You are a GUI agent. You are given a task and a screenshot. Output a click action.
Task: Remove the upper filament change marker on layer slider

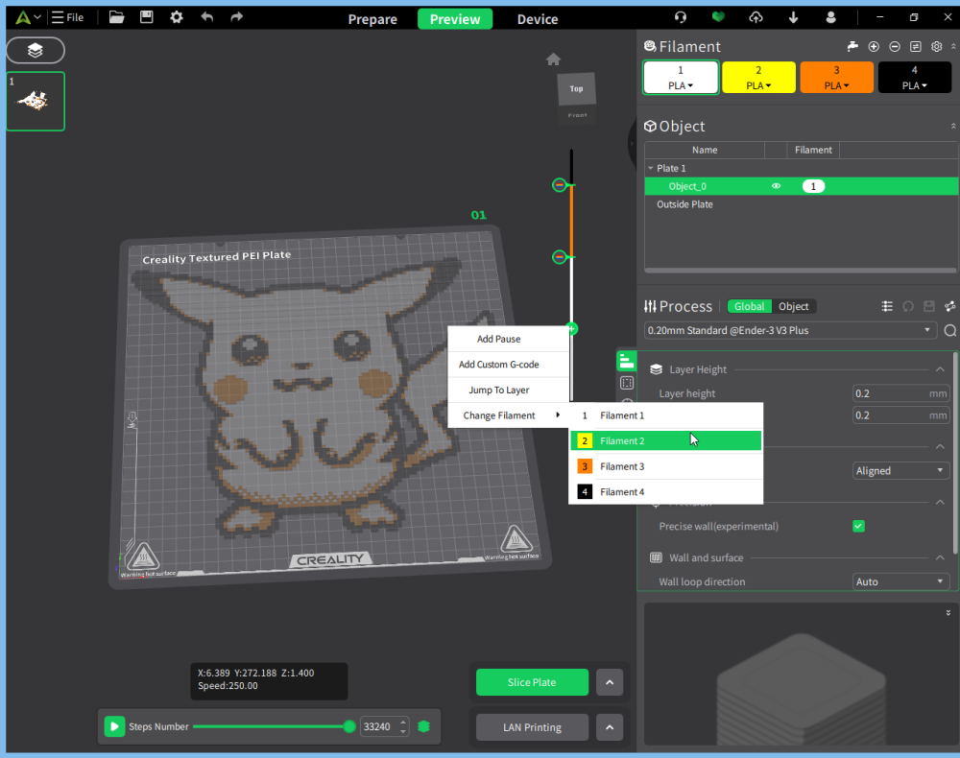click(559, 185)
